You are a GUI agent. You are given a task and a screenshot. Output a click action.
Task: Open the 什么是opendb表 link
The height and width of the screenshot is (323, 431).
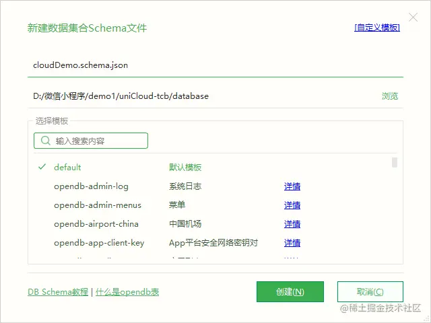(127, 291)
